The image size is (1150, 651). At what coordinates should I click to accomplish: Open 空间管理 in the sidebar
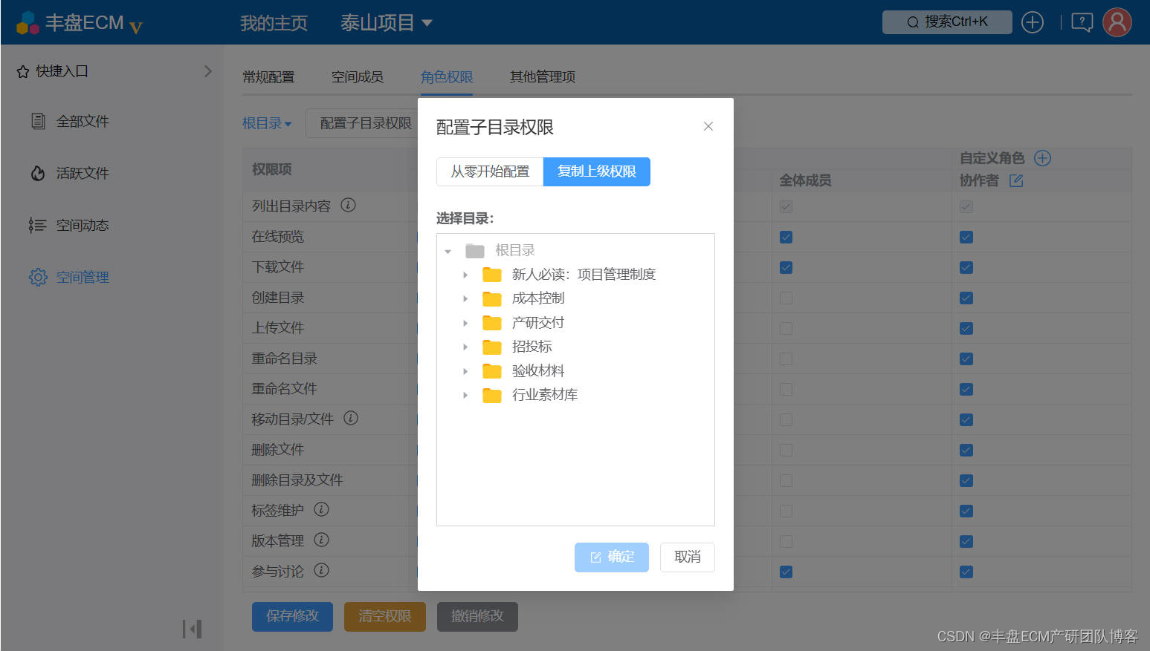83,277
